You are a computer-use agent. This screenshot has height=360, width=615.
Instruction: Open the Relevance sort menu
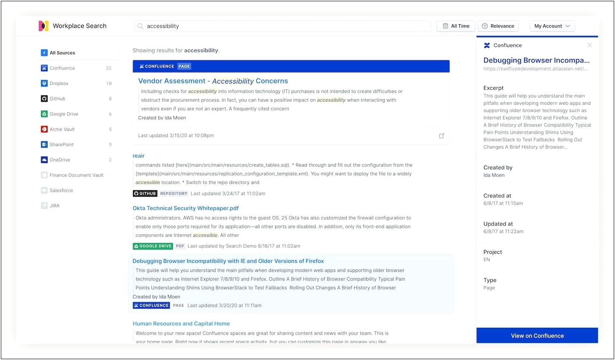(x=498, y=26)
